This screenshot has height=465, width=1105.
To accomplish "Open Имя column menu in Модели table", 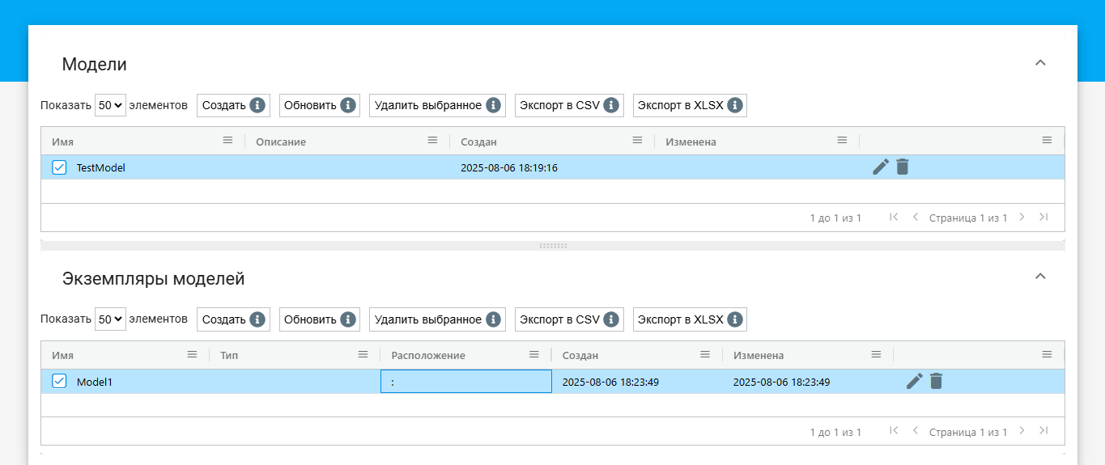I will (x=228, y=141).
